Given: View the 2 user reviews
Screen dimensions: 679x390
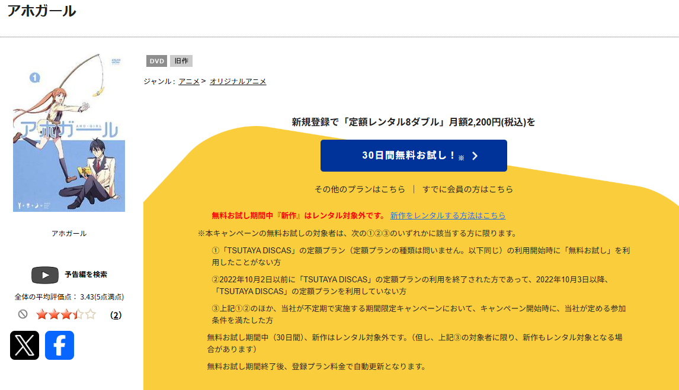Looking at the screenshot, I should tap(116, 316).
